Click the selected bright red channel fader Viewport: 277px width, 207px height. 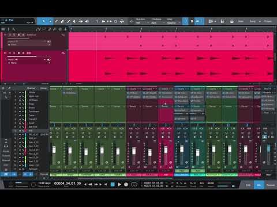[x=166, y=150]
